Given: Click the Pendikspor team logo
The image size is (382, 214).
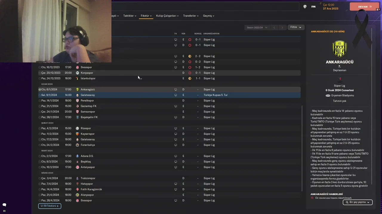Looking at the screenshot, I should pos(77,101).
